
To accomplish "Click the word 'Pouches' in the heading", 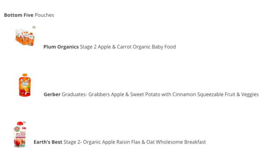I will (x=44, y=15).
